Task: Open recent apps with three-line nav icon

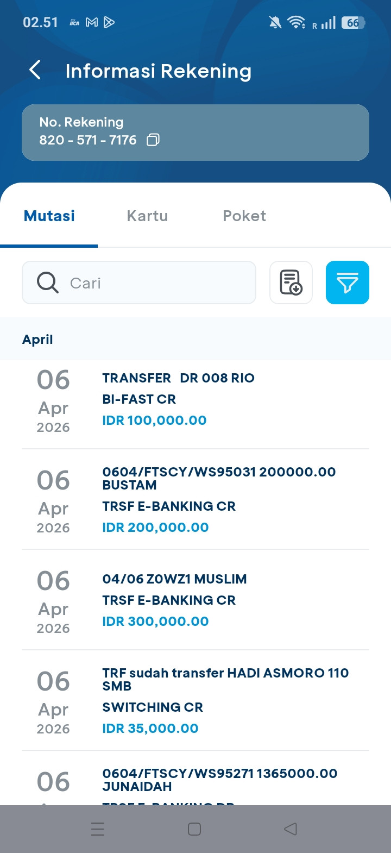Action: pyautogui.click(x=98, y=829)
